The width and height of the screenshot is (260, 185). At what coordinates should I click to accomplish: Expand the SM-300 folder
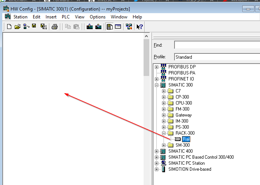pos(164,145)
